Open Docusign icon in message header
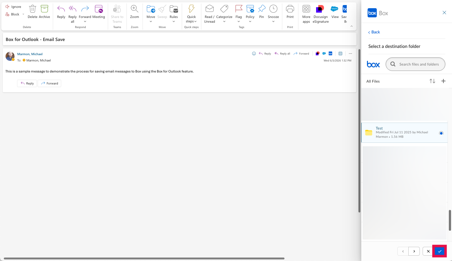This screenshot has height=261, width=452. [x=317, y=54]
